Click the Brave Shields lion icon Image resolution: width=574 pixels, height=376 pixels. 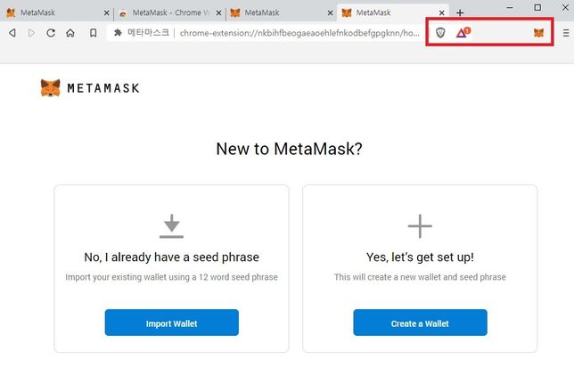440,33
